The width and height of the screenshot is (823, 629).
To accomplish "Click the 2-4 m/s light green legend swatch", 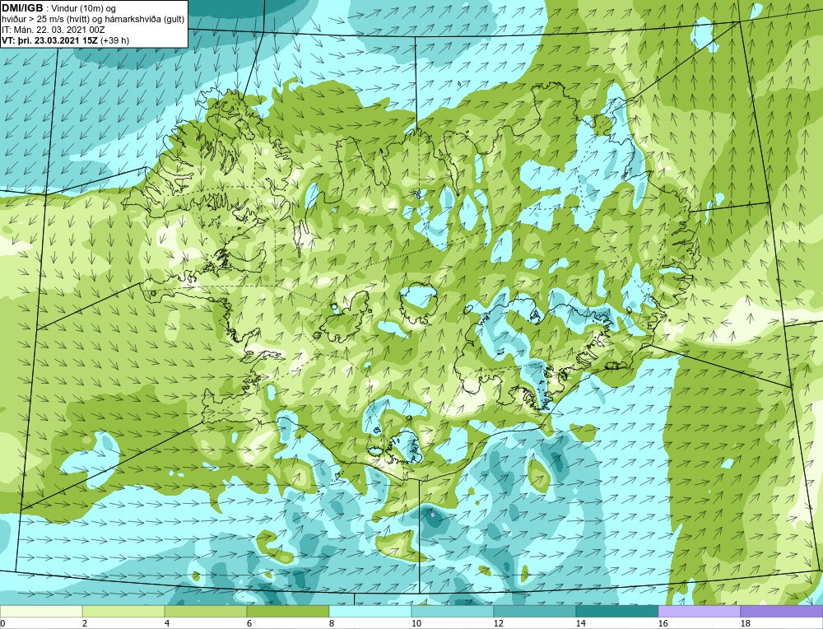I will (123, 611).
